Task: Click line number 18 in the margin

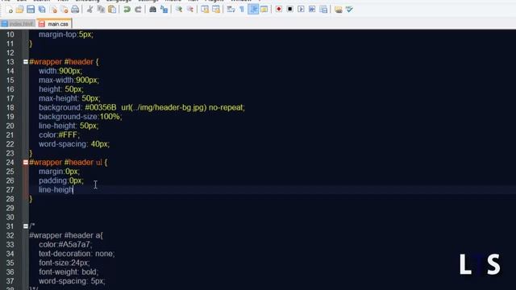Action: (x=10, y=107)
